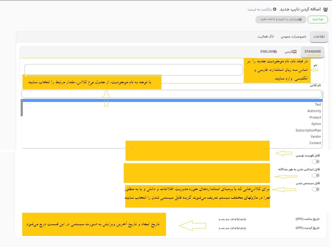Select the STANDARD language tab

(x=313, y=52)
